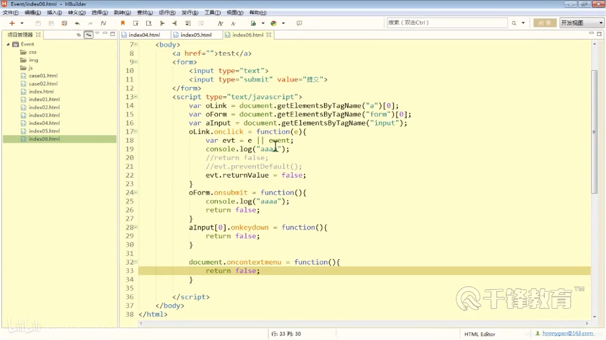
Task: Open the 工具(T) menu
Action: pyautogui.click(x=212, y=13)
